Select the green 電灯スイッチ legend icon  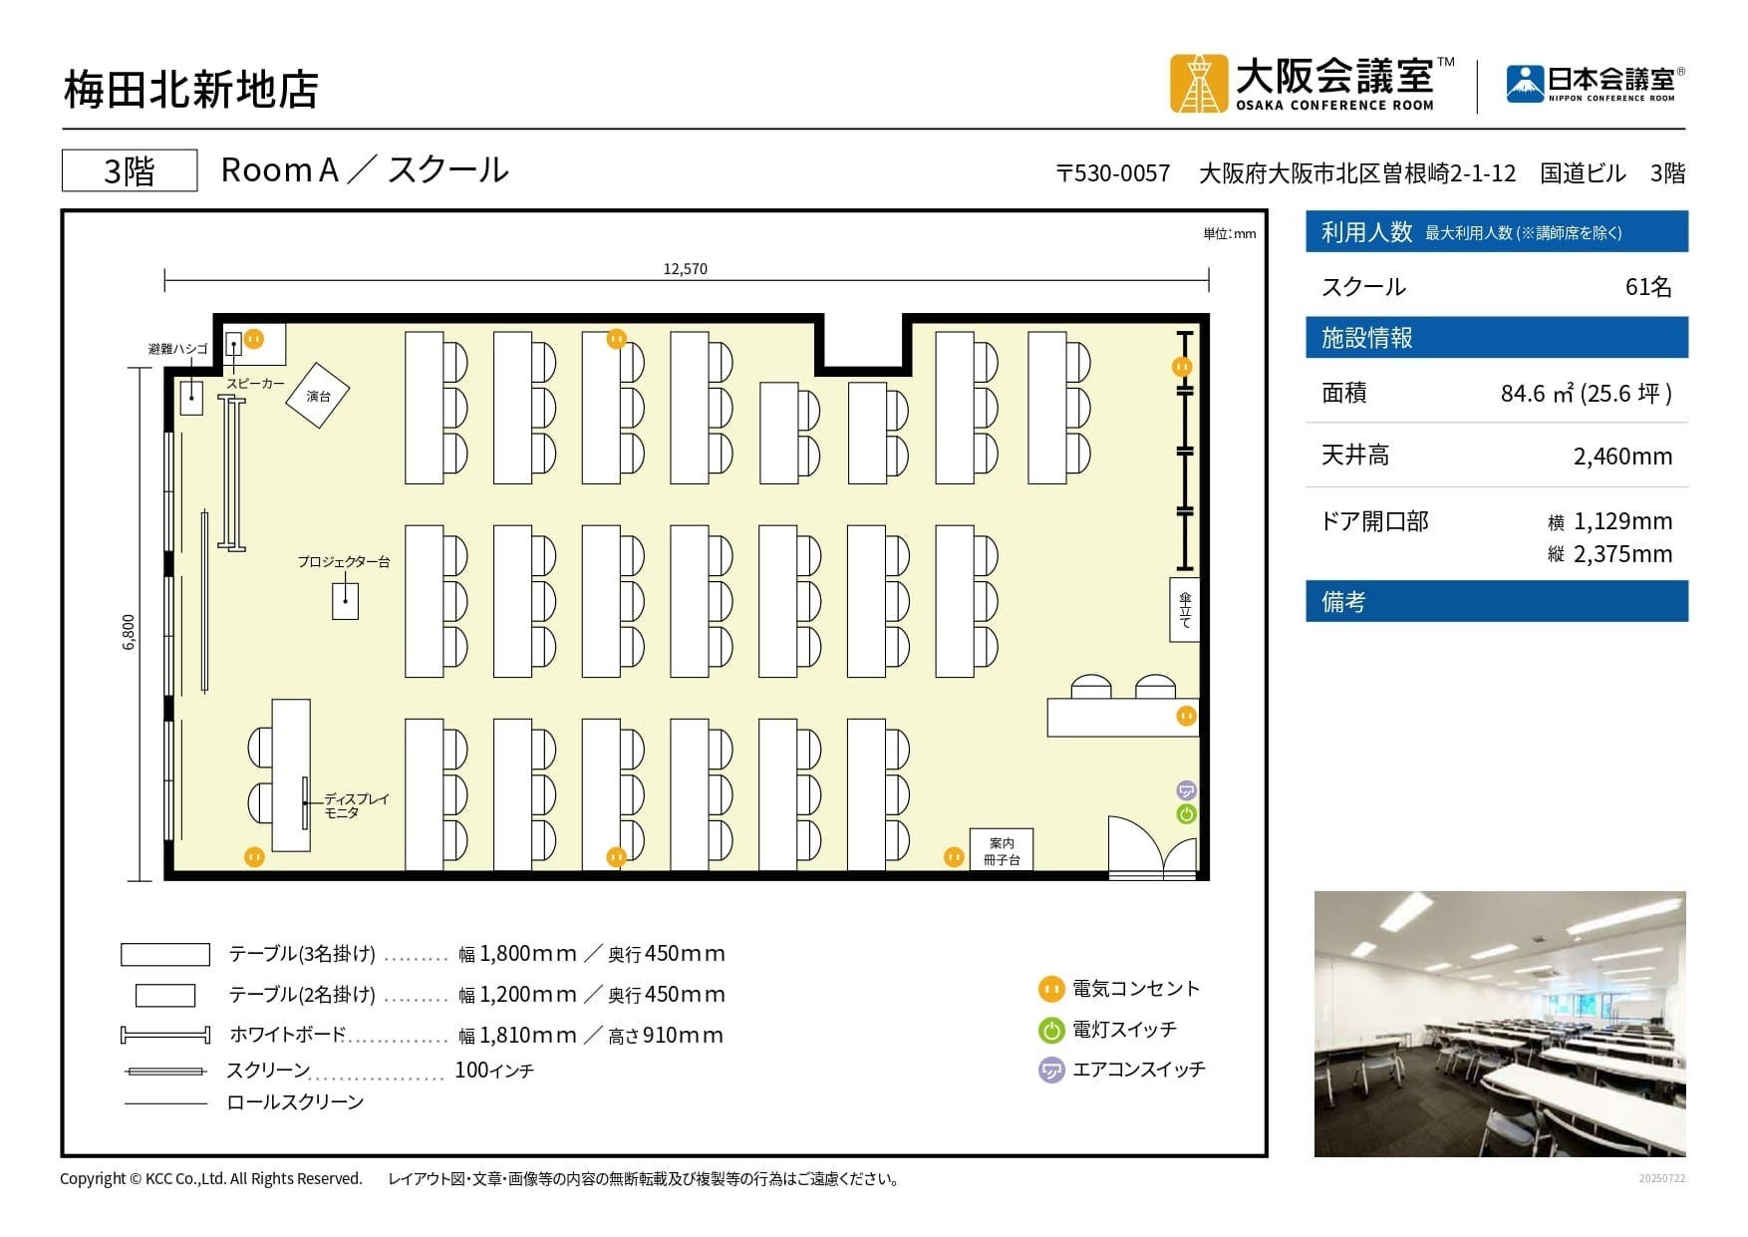(x=1051, y=1030)
